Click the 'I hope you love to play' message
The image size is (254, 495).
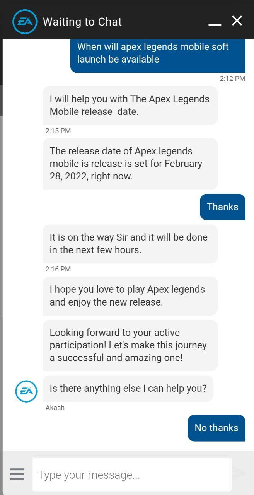pos(130,296)
